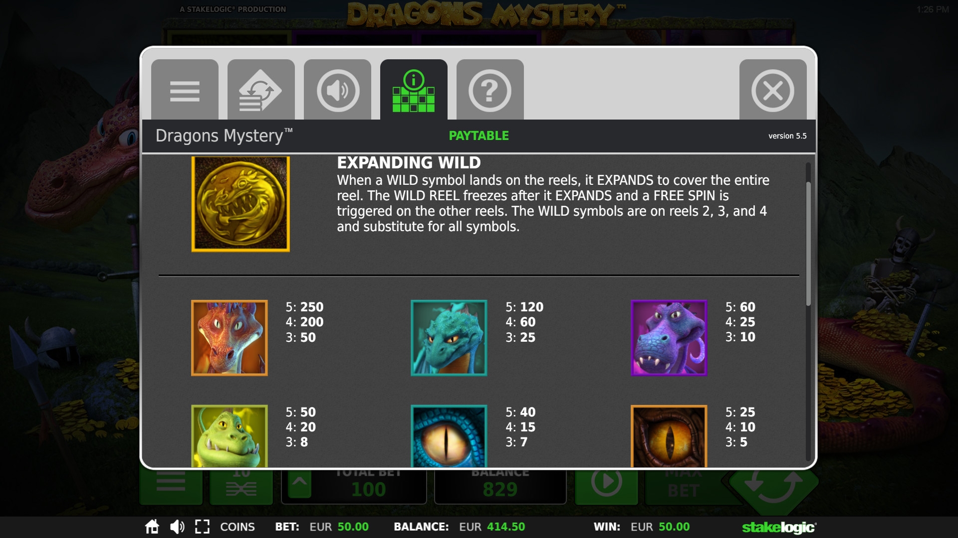Click the gold dragon coin wild symbol
The height and width of the screenshot is (538, 958).
tap(240, 204)
